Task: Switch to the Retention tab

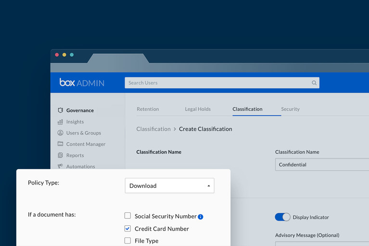Action: (x=148, y=109)
